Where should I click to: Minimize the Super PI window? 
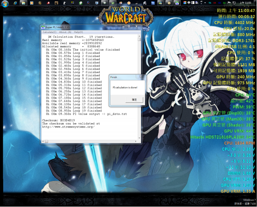click(124, 26)
